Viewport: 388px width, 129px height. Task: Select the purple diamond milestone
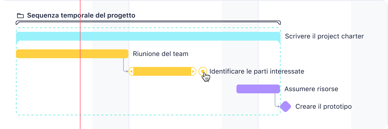click(286, 106)
